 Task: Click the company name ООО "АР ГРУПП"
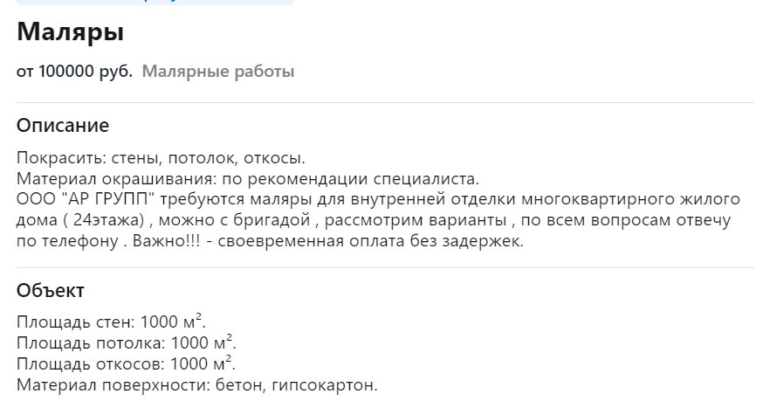point(92,200)
